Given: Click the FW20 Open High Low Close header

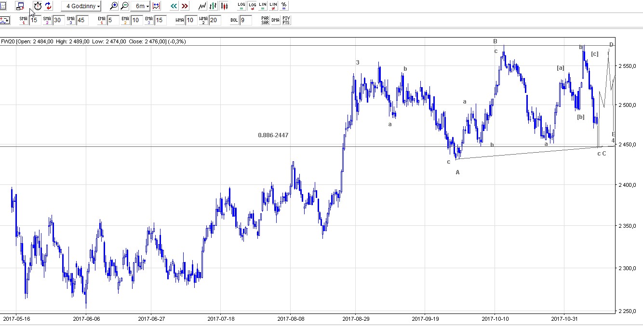Looking at the screenshot, I should click(x=94, y=41).
